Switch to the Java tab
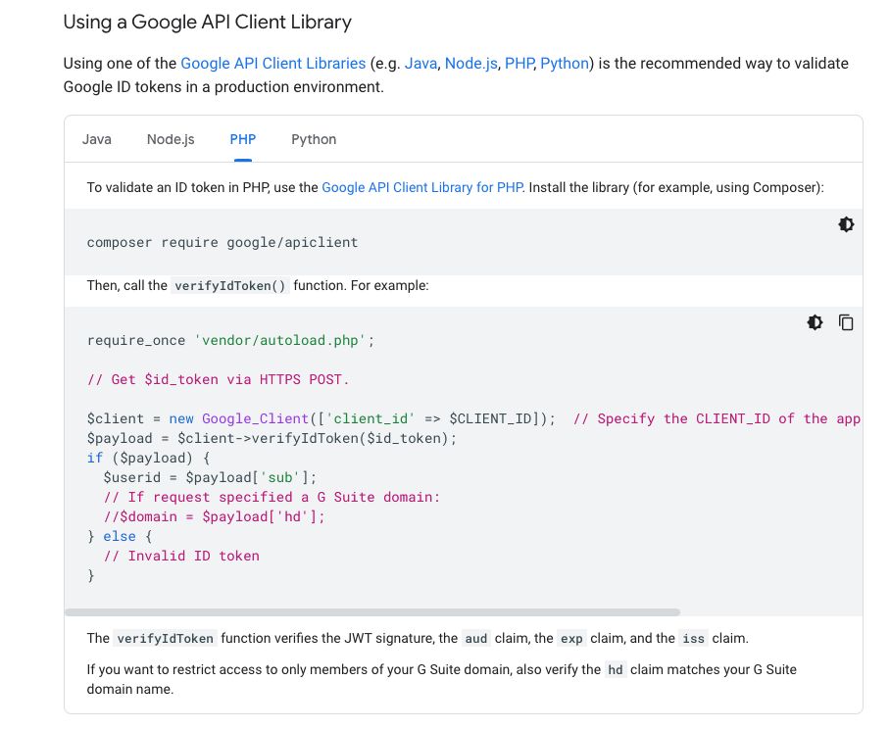This screenshot has height=730, width=890. coord(96,139)
